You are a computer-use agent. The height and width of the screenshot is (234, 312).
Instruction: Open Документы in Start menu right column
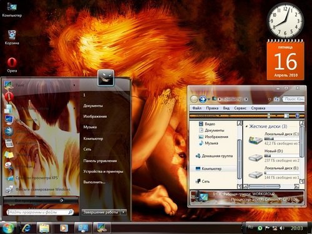point(93,105)
